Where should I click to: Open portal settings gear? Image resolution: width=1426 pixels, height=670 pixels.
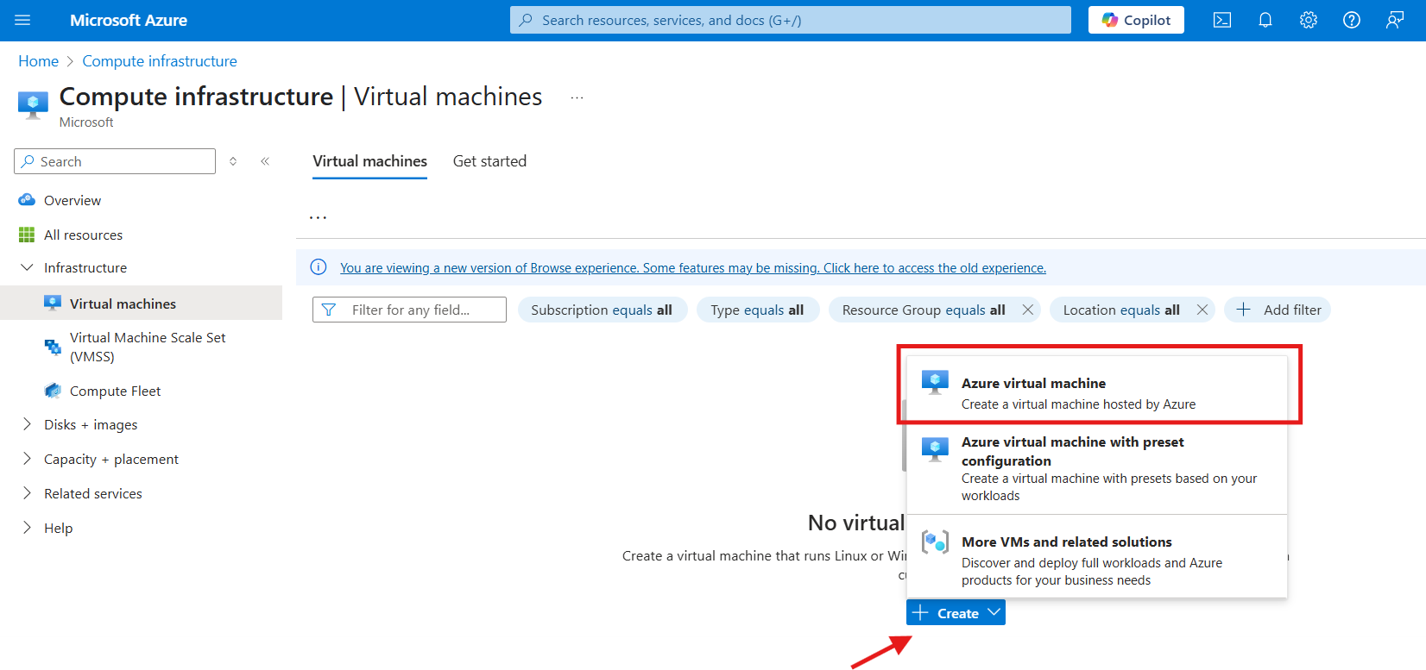click(1309, 20)
